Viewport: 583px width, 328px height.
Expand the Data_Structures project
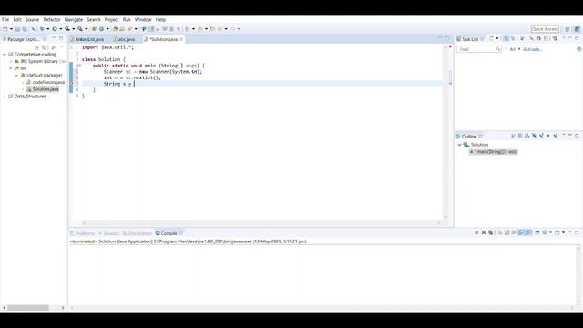5,97
